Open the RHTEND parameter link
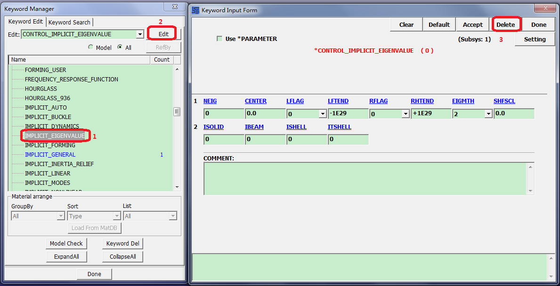 pos(422,101)
